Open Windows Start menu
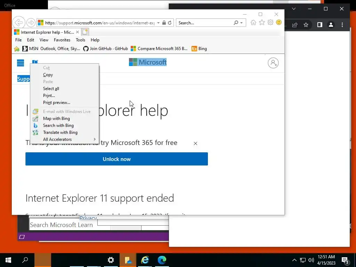Viewport: 356px width, 267px height. [8, 260]
